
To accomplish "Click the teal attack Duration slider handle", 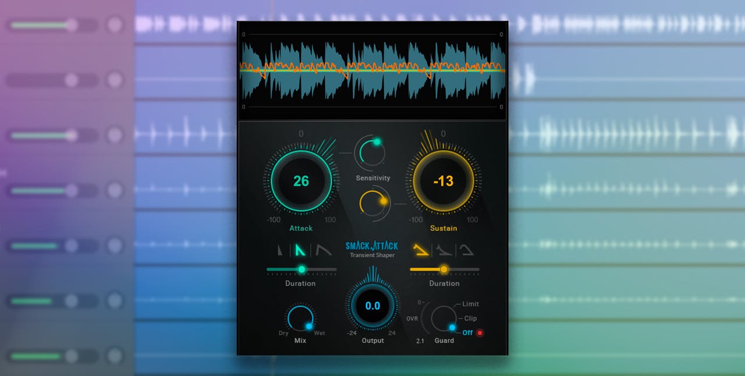I will (x=301, y=269).
